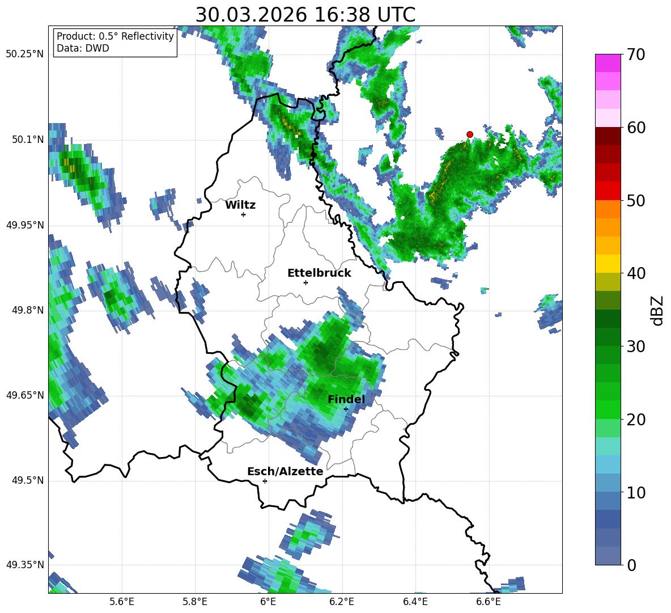This screenshot has width=671, height=613.
Task: Click the slate blue colorbar swatch at 0
Action: tap(608, 556)
